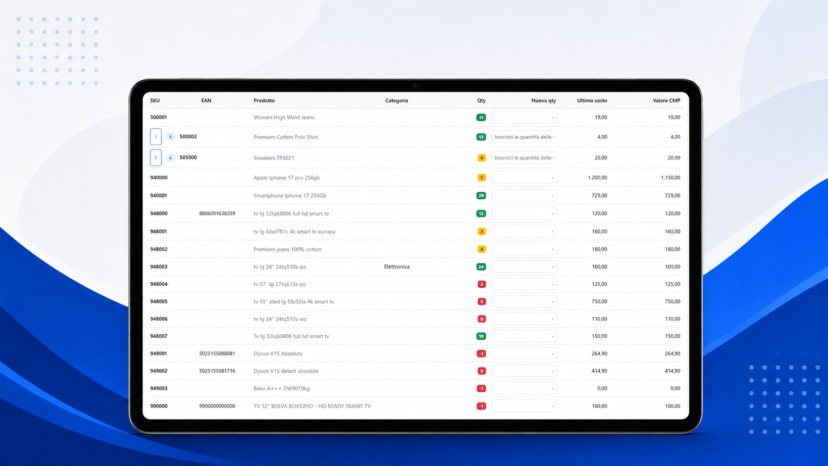Focus variants quantity field for Premium Cotton Polo Shirt
This screenshot has height=466, width=828.
point(524,137)
